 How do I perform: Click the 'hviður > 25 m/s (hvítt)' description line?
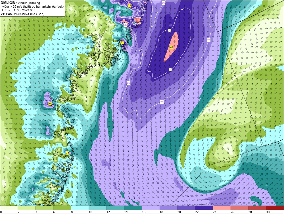[x=32, y=7]
